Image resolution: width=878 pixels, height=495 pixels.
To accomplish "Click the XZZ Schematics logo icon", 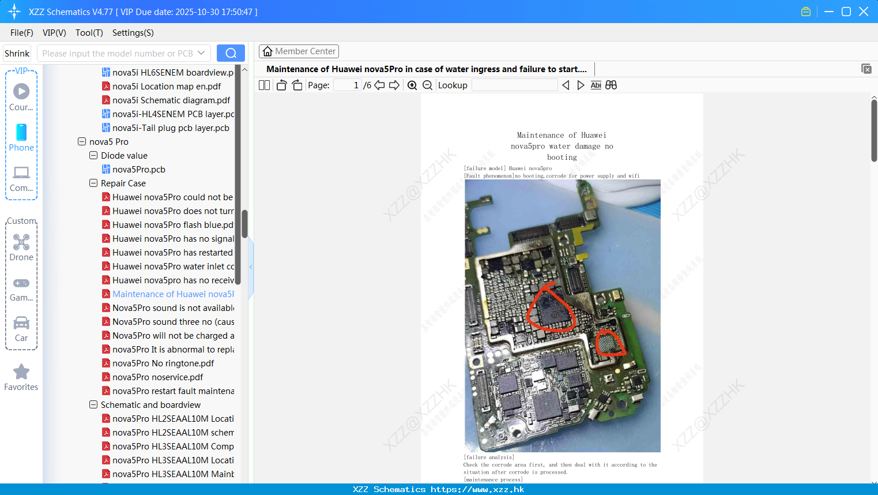I will [14, 12].
